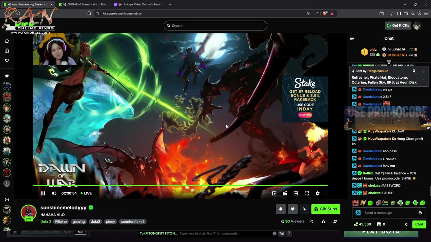Select the counterstirke2 tag
The width and height of the screenshot is (431, 242).
133,221
